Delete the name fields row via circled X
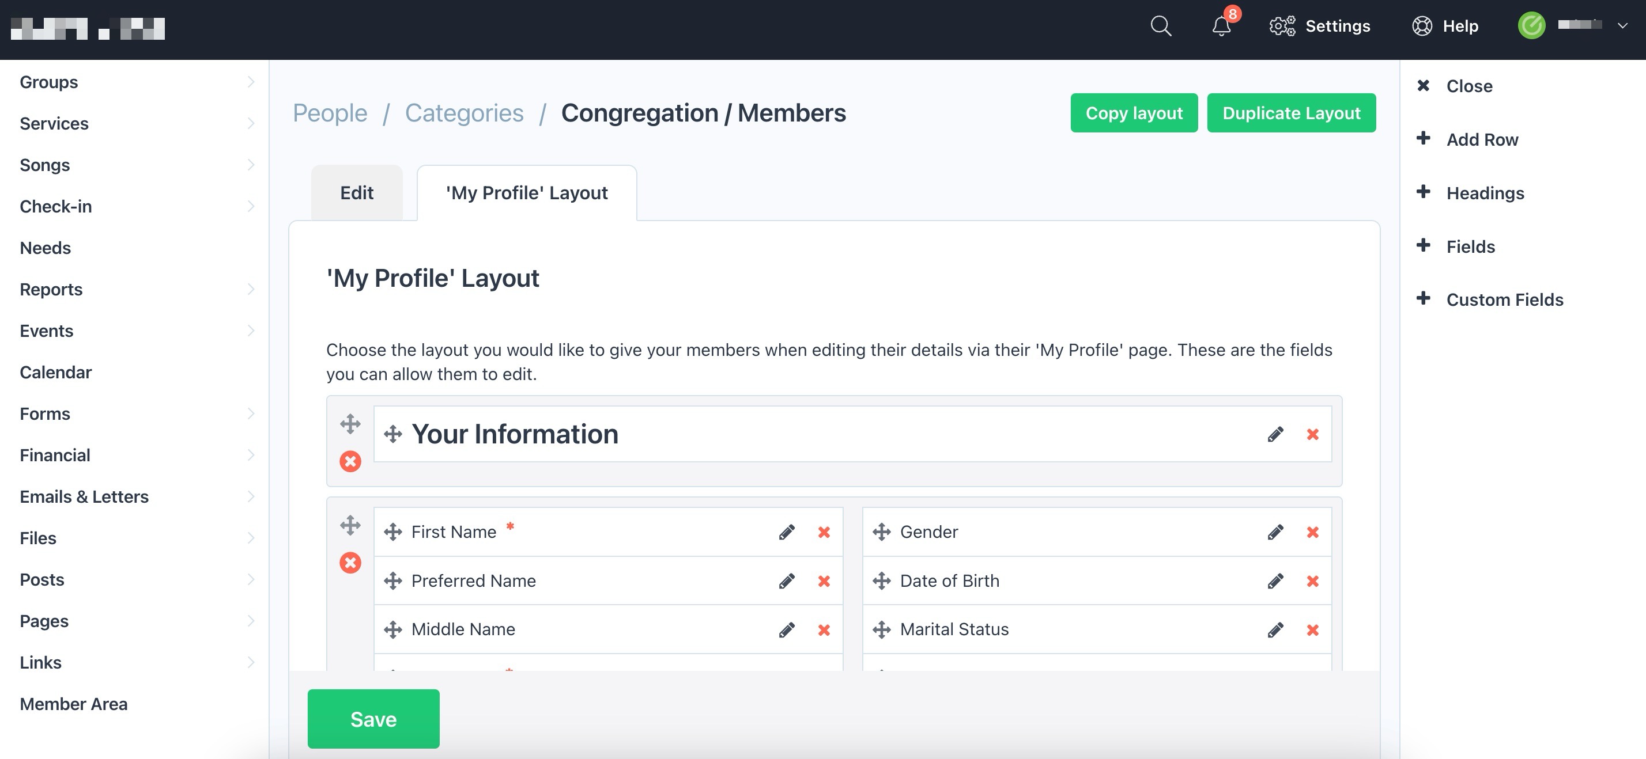This screenshot has width=1646, height=759. (x=349, y=563)
